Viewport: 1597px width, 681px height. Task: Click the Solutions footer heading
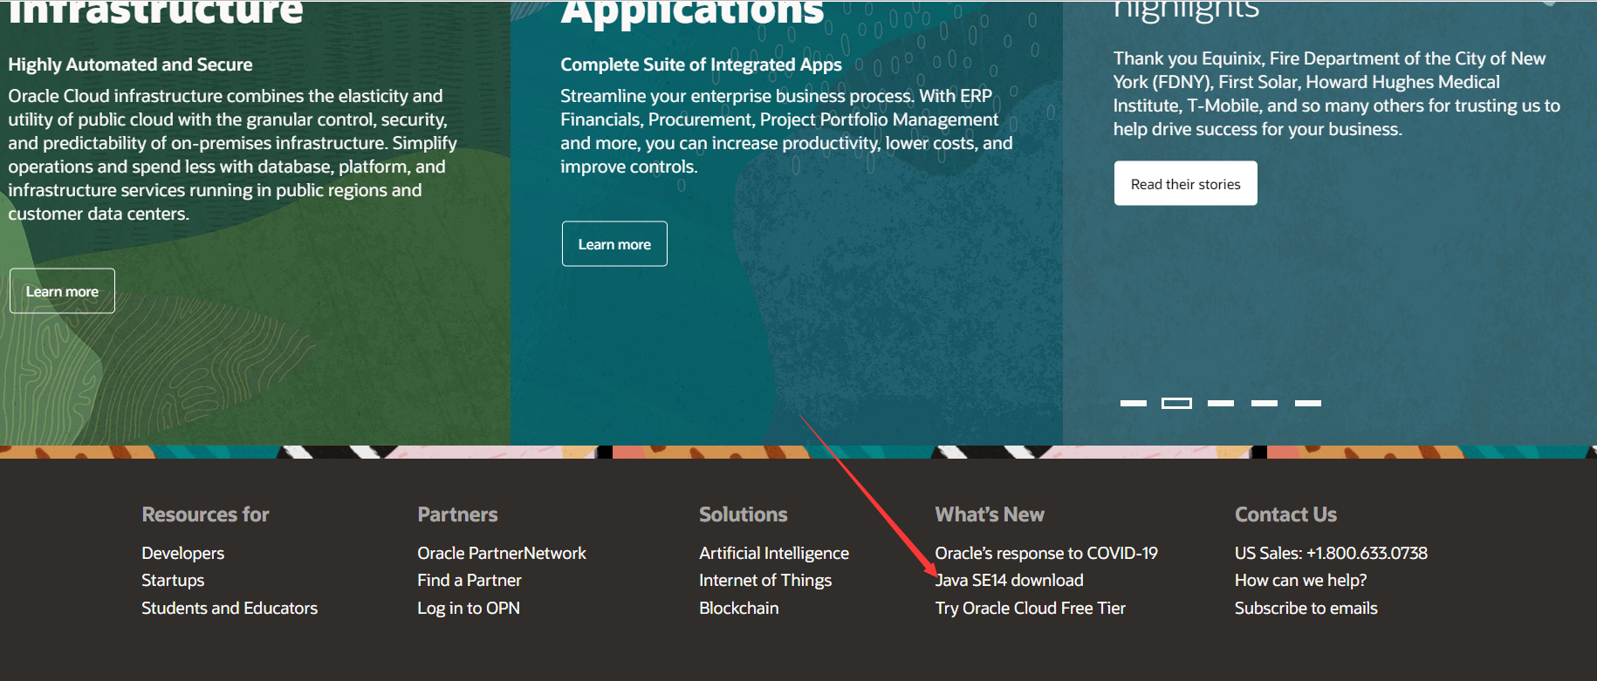click(744, 514)
